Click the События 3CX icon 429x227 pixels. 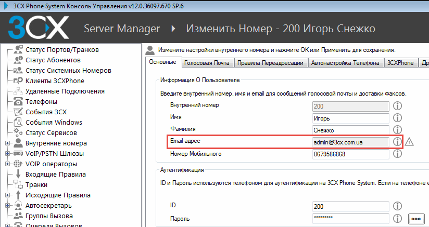(x=18, y=112)
